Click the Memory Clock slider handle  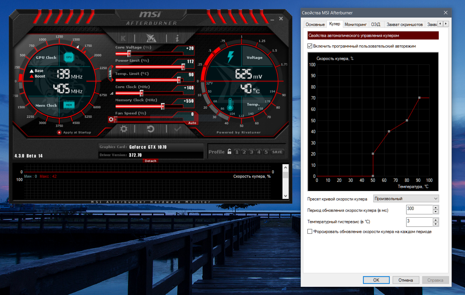point(163,106)
